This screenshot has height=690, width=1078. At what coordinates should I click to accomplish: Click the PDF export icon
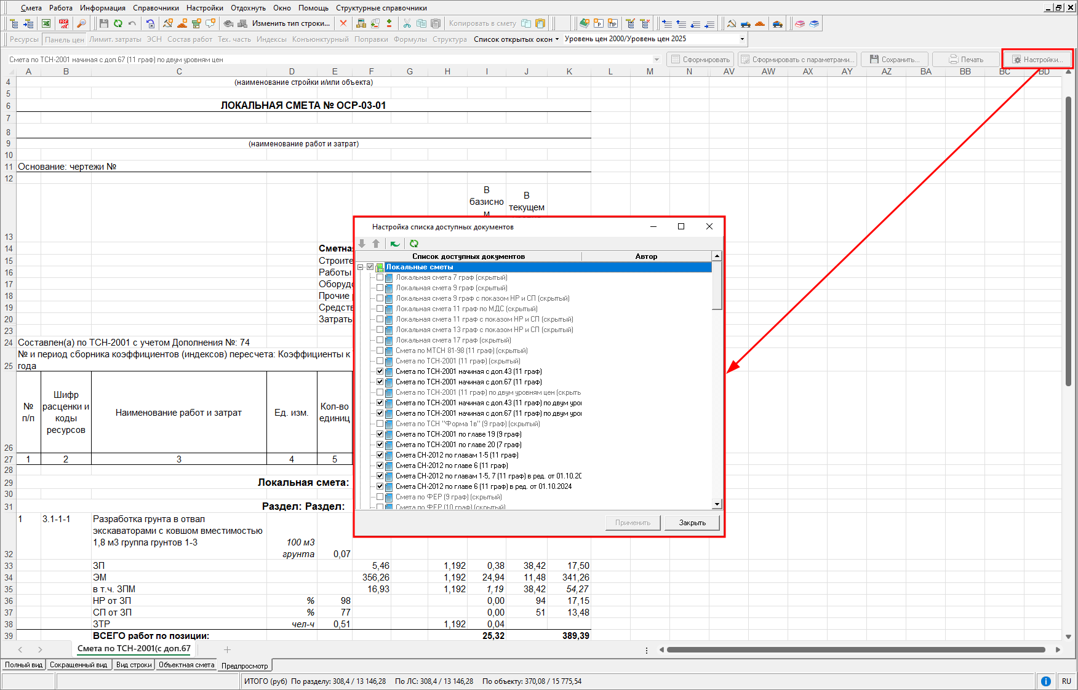click(63, 23)
